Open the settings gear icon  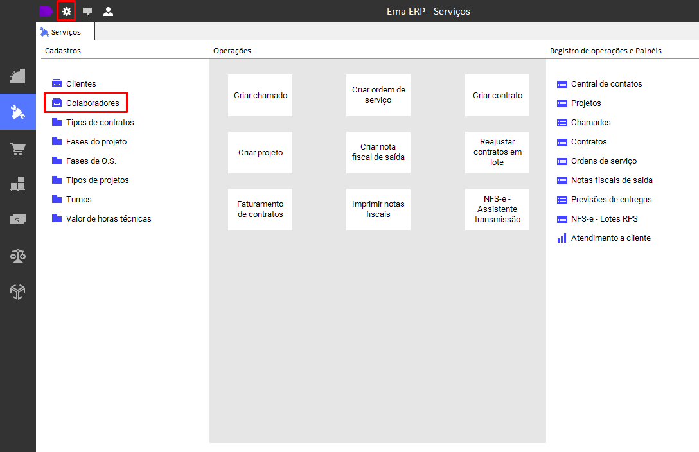coord(66,12)
